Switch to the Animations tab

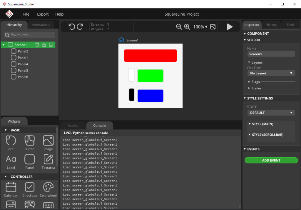pos(41,24)
